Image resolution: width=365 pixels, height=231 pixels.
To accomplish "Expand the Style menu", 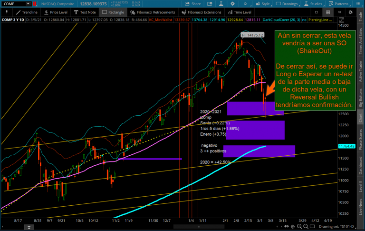I will [x=263, y=4].
